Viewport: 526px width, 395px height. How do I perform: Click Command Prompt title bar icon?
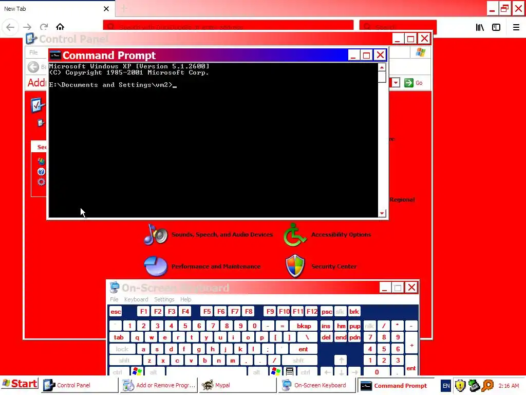pos(55,55)
